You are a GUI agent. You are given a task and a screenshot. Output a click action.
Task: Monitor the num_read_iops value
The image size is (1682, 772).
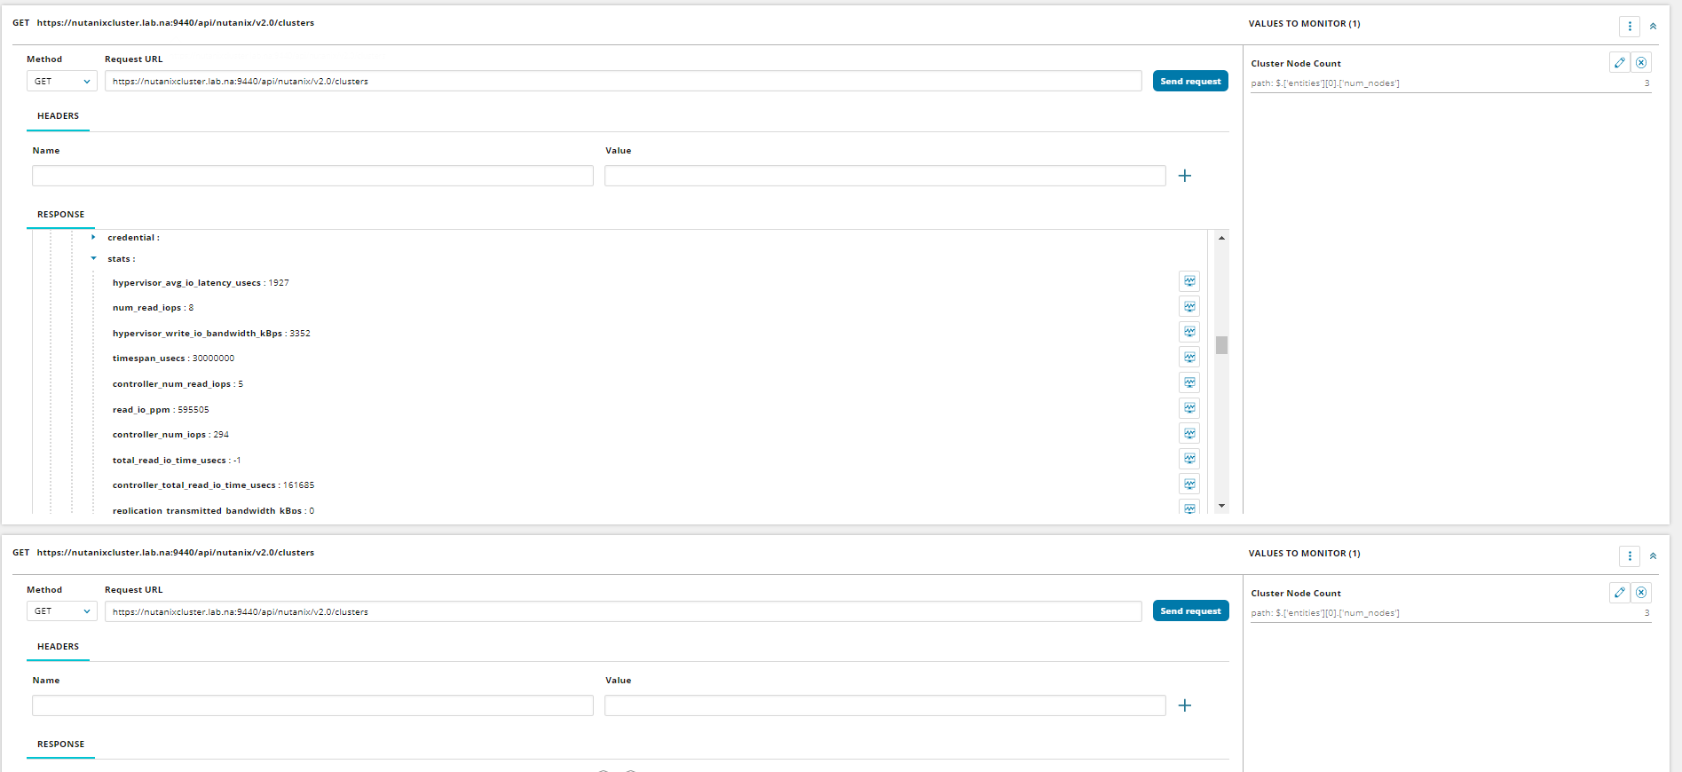click(x=1189, y=306)
